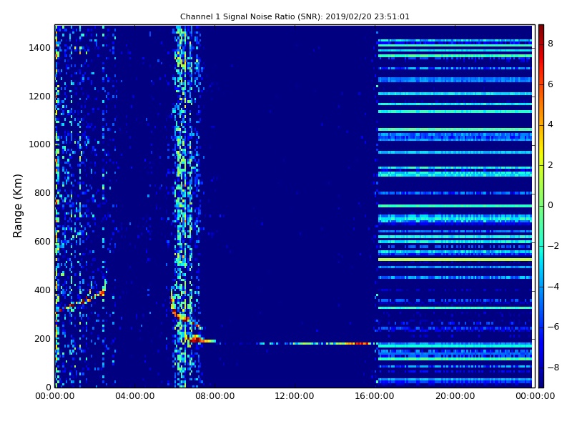The width and height of the screenshot is (572, 429).
Task: Click the plot title with SNR timestamp
Action: pos(295,16)
